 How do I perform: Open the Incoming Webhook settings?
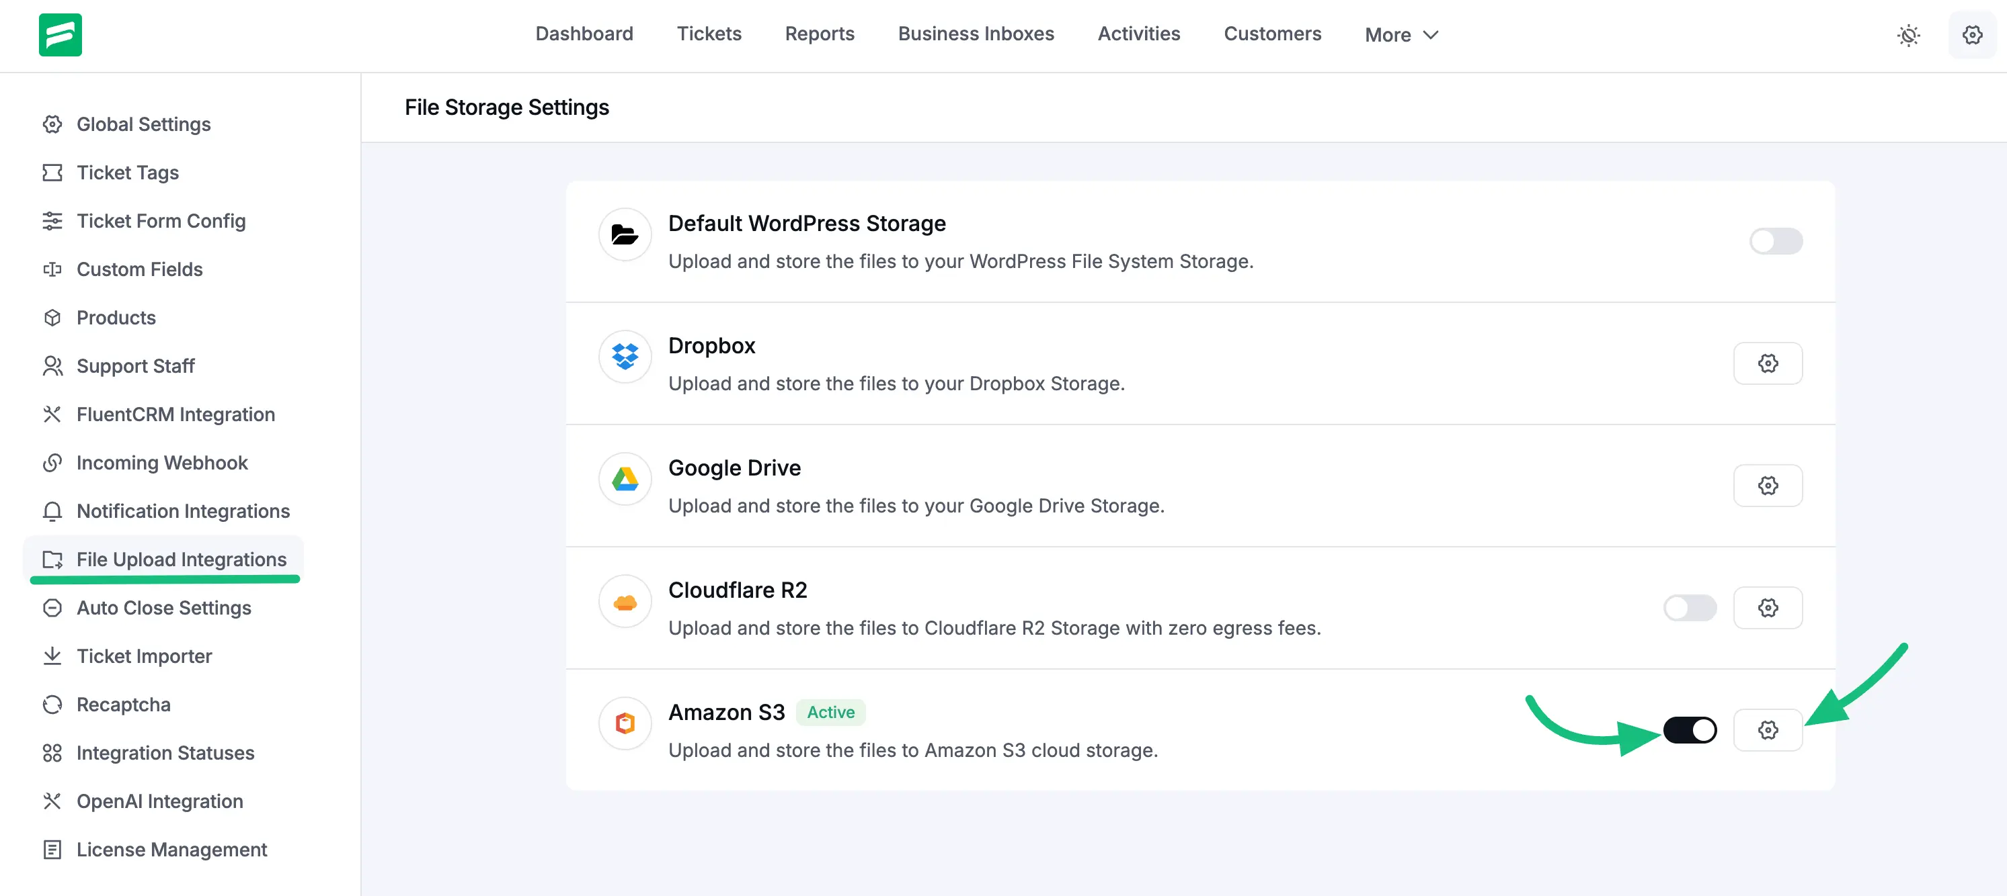(162, 462)
